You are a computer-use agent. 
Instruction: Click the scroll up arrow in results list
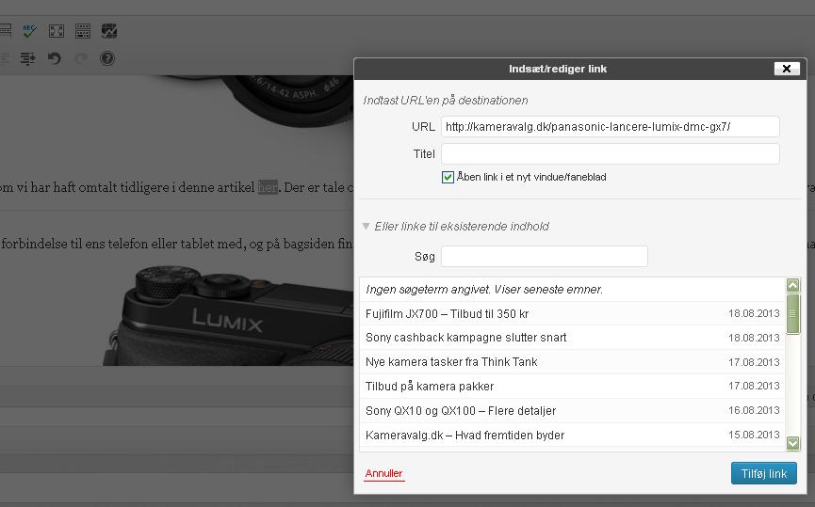(x=793, y=286)
